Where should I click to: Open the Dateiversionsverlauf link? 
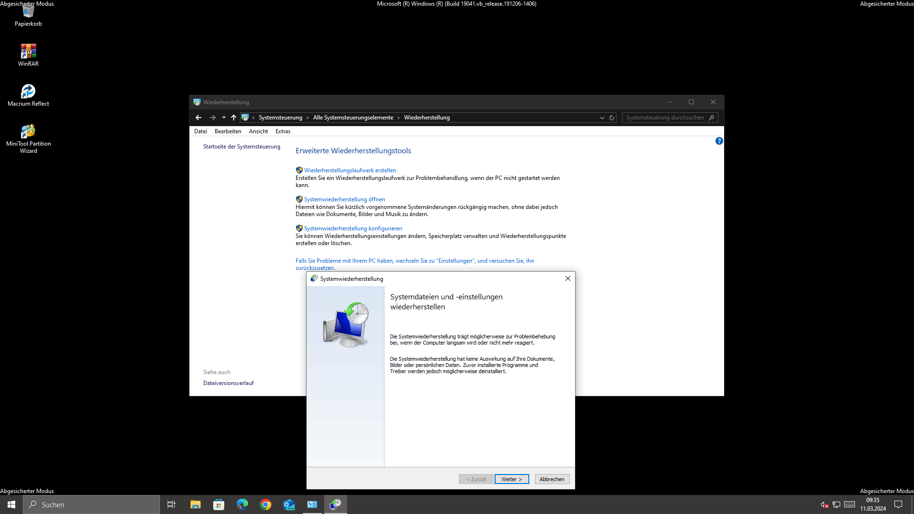point(228,383)
